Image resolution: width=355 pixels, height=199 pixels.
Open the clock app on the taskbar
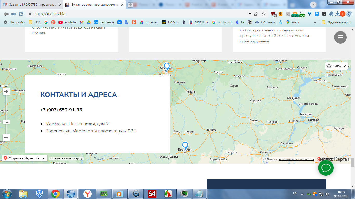[136, 194]
